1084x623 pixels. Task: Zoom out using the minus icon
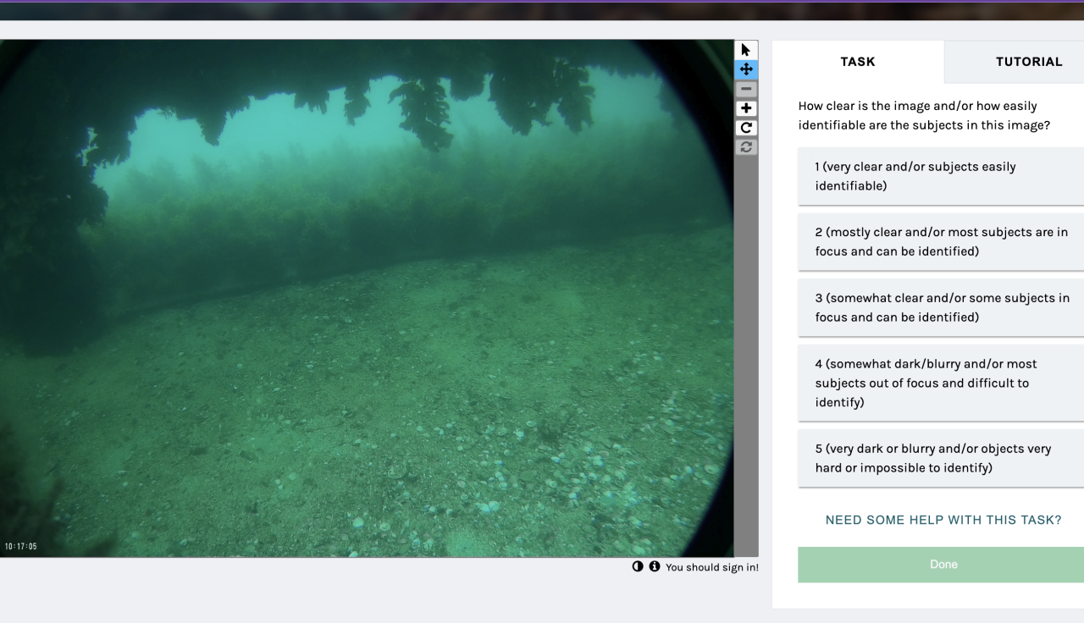point(746,89)
